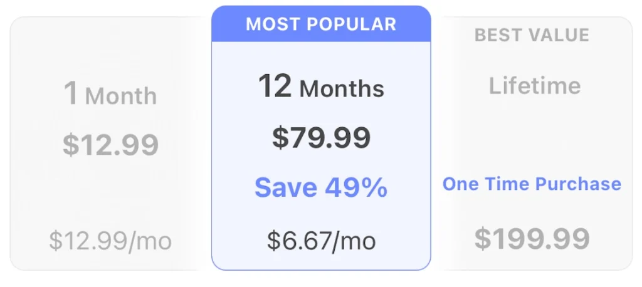Click the One Time Purchase text

coord(532,184)
